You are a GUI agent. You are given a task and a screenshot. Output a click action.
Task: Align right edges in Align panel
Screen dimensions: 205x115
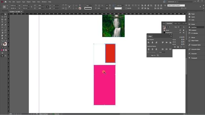[x=156, y=42]
